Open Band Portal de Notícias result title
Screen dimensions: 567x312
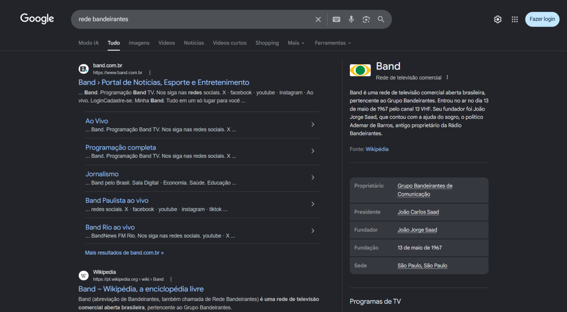(164, 82)
